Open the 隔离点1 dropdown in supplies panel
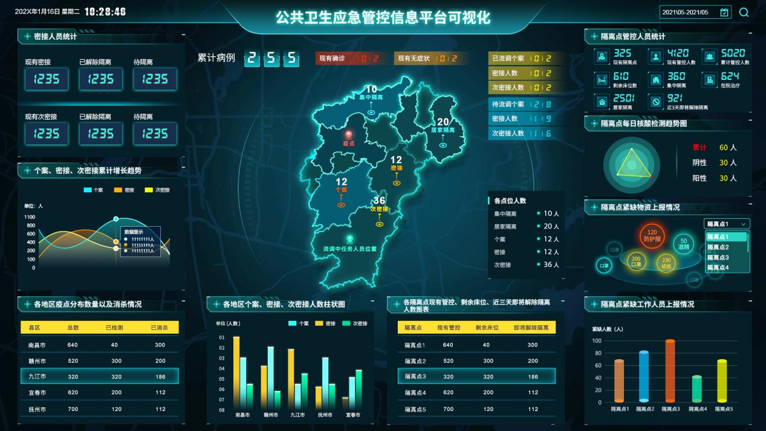This screenshot has width=766, height=431. click(727, 224)
